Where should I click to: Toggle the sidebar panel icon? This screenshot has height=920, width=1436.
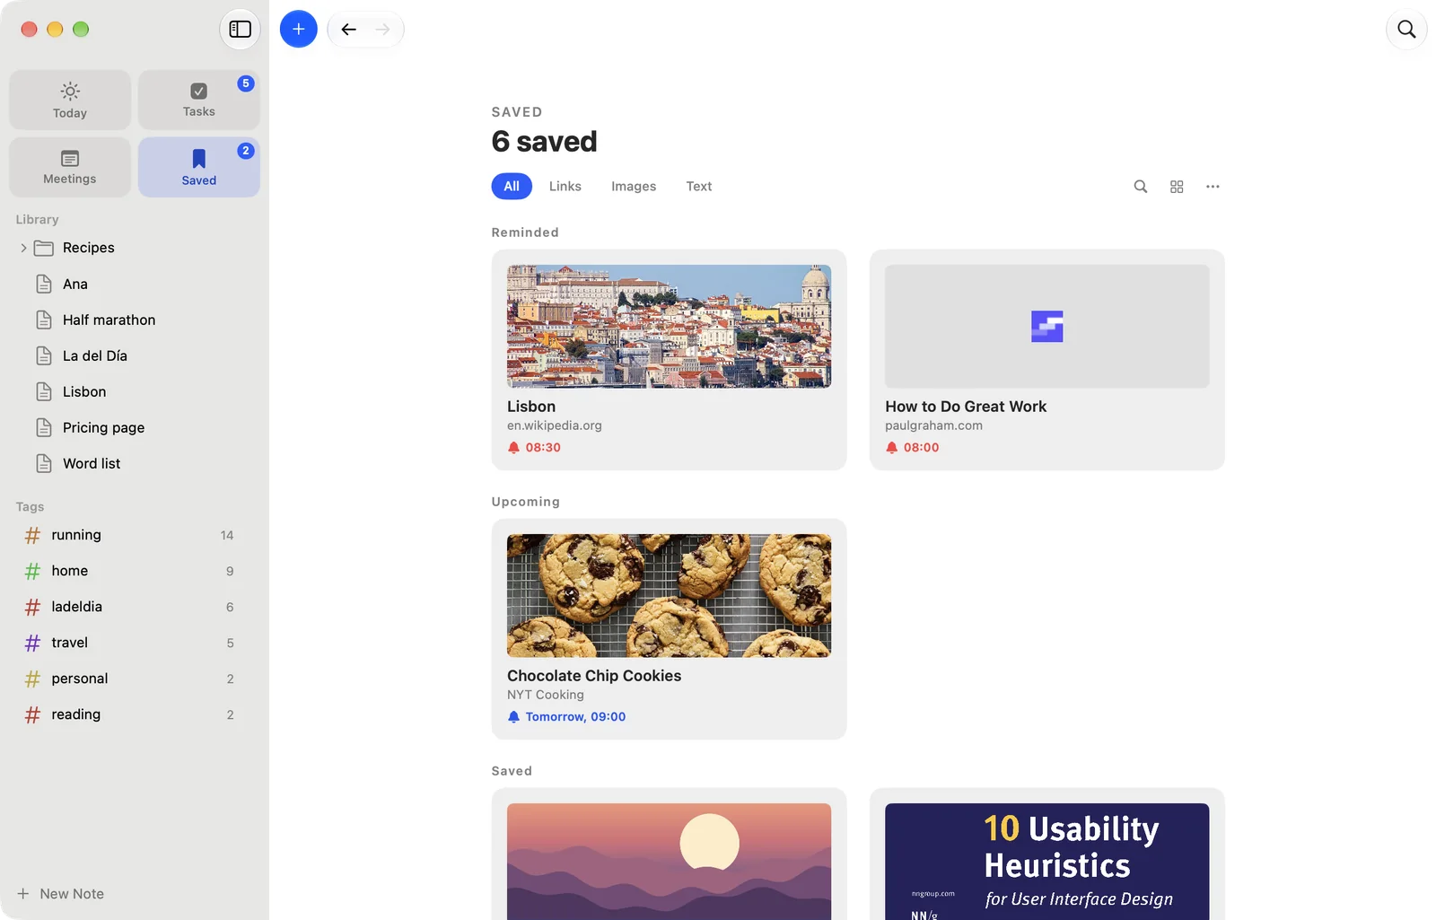tap(240, 30)
